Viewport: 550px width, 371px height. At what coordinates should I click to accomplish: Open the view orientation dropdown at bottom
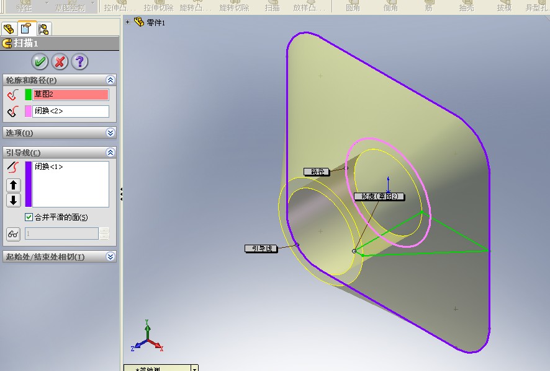195,368
